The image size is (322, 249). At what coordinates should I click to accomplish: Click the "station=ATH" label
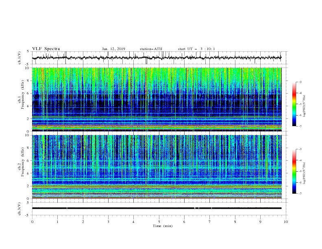tap(151, 49)
